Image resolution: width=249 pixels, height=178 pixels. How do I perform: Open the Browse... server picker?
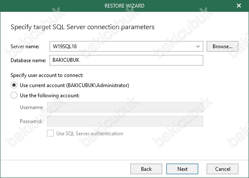(222, 46)
